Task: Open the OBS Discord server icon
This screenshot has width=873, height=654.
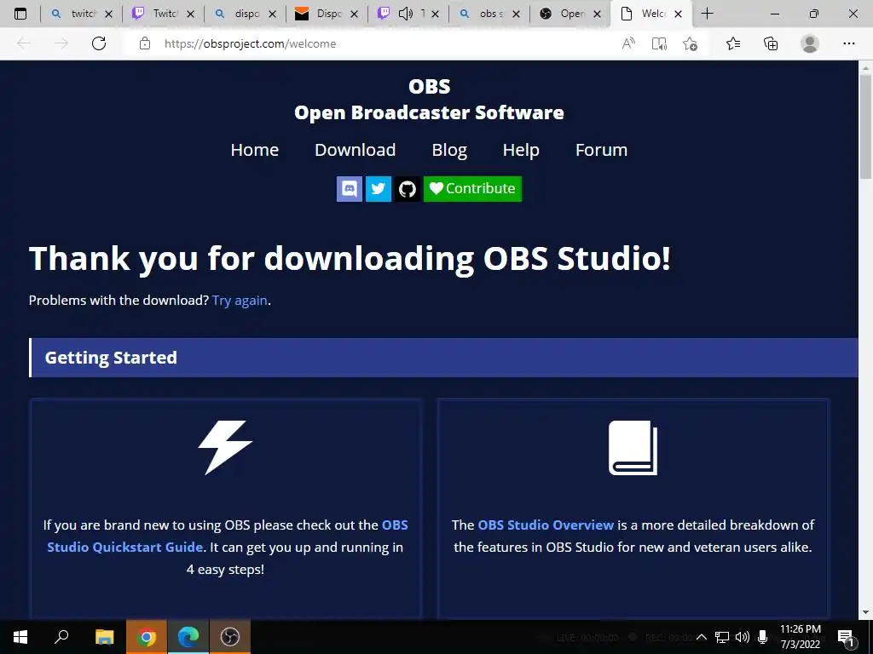Action: [349, 188]
